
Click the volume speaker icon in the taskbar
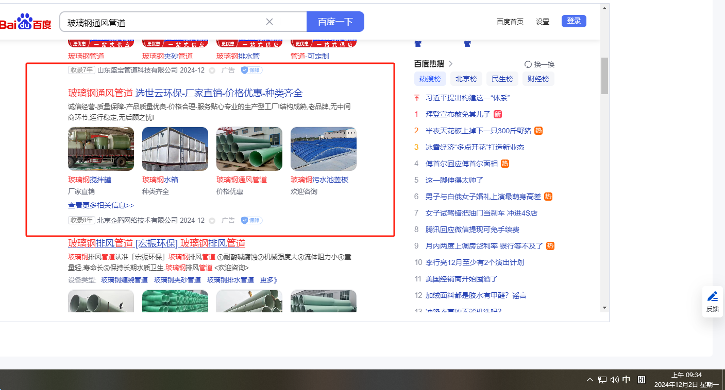614,380
